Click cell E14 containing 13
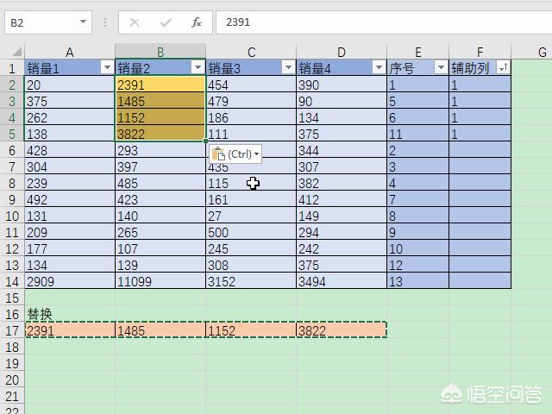Screen dimensions: 552x414 pyautogui.click(x=417, y=282)
